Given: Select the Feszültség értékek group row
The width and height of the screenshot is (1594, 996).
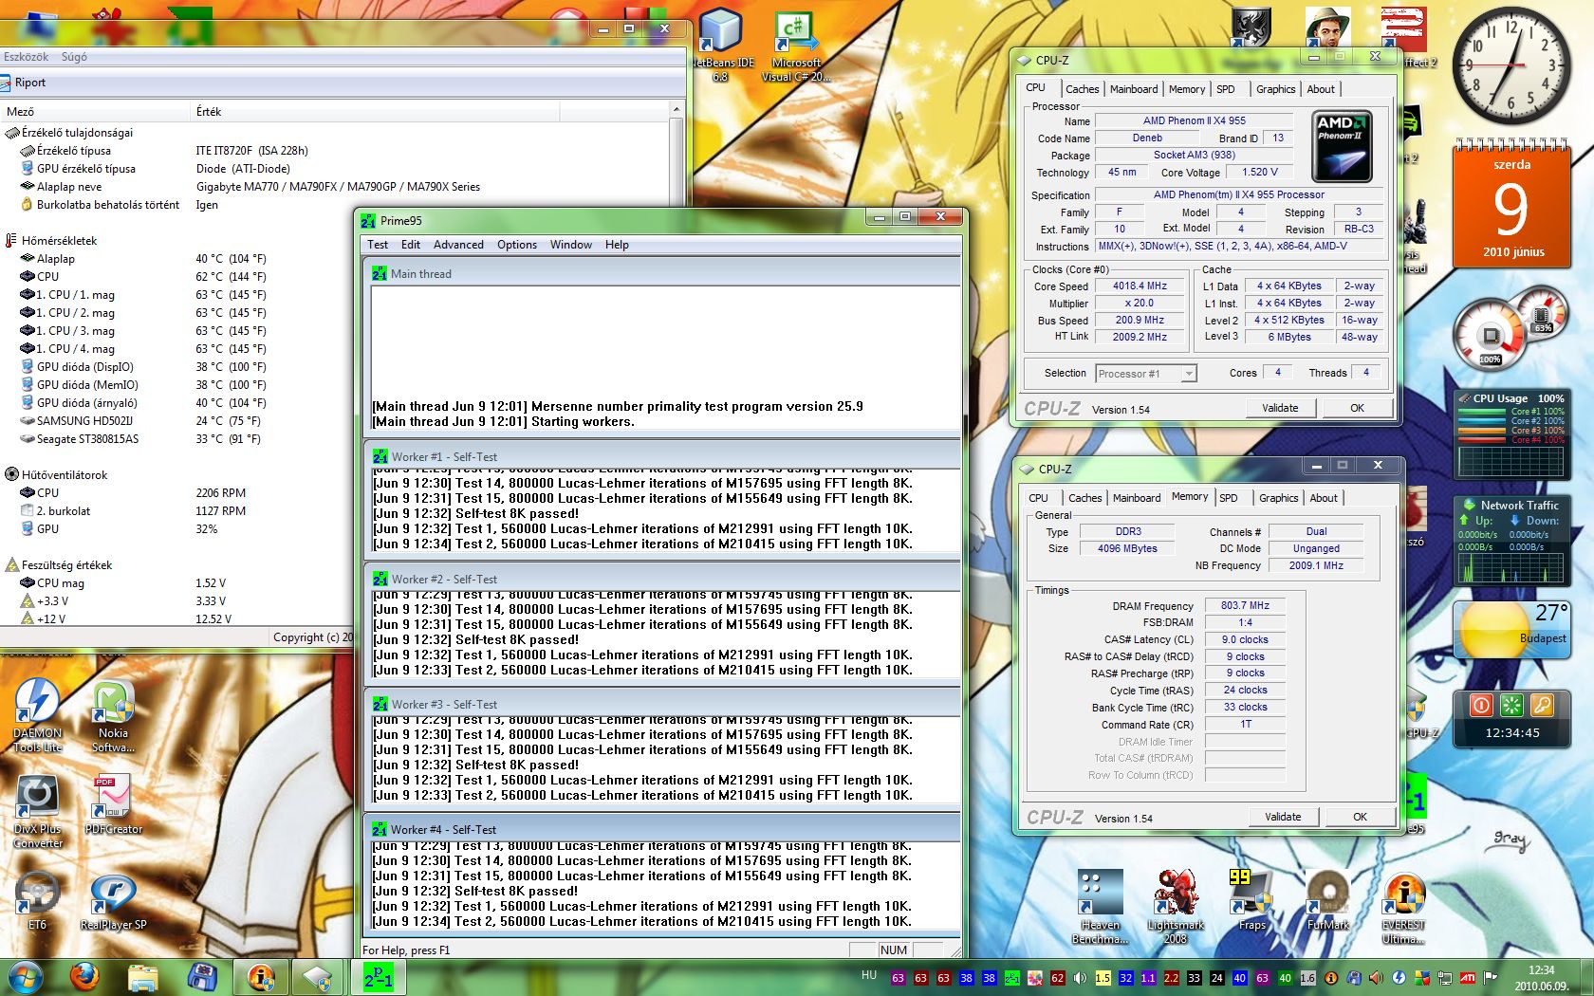Looking at the screenshot, I should [x=66, y=565].
